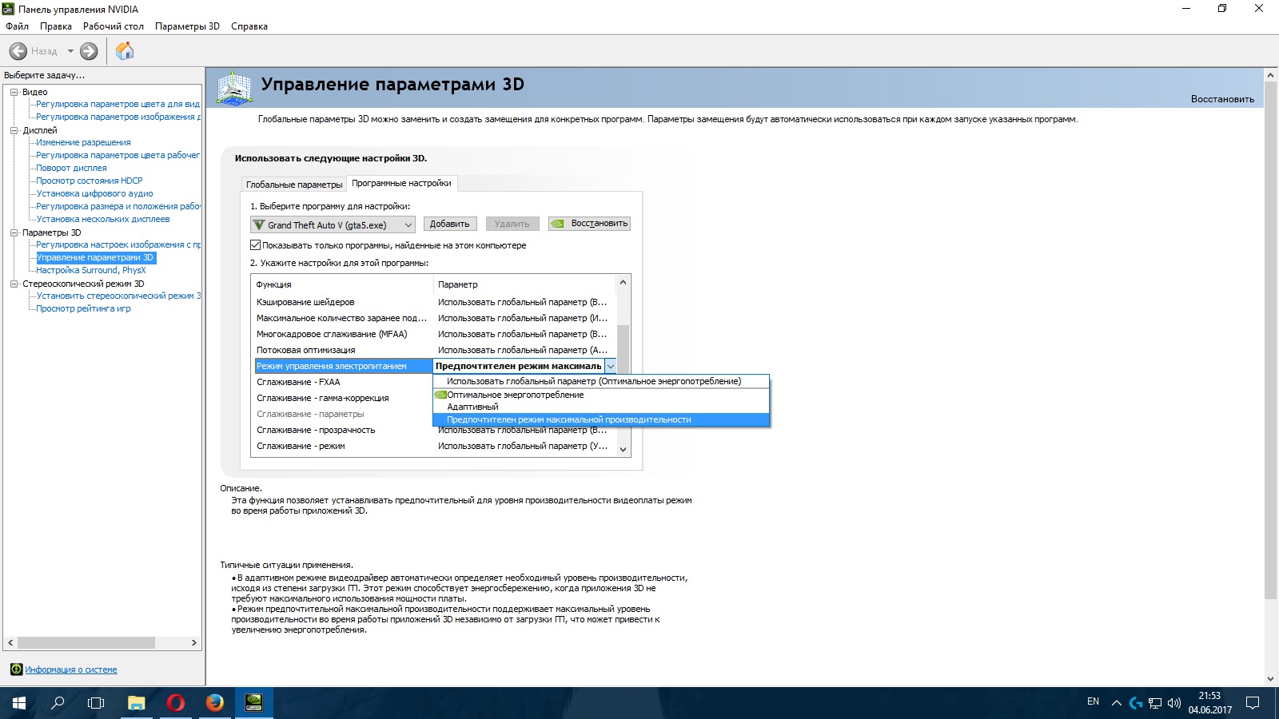1279x719 pixels.
Task: Open the home page icon
Action: pos(125,51)
